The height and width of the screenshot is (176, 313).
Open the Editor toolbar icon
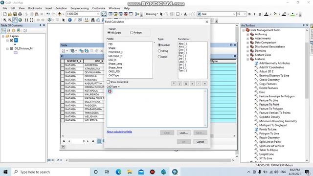(104, 14)
